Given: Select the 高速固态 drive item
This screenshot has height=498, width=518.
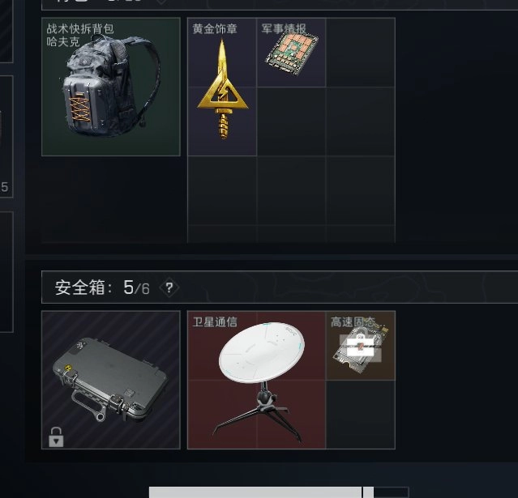Looking at the screenshot, I should pos(361,346).
